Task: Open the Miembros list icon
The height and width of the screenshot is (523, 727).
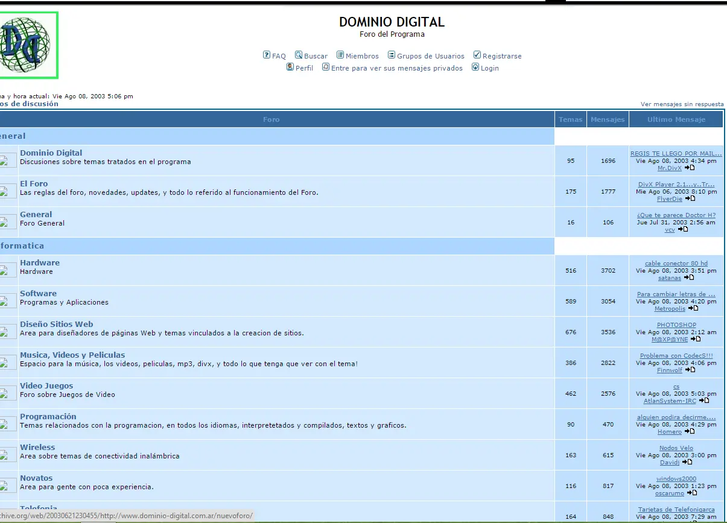Action: coord(341,55)
